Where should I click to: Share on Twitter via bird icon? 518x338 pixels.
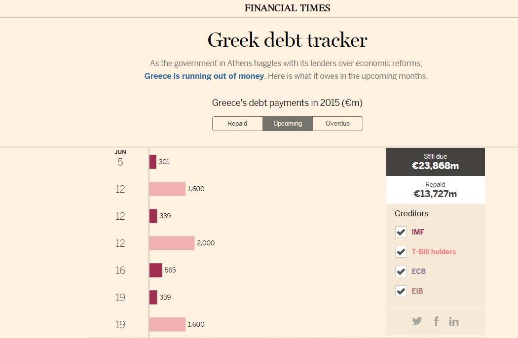(x=417, y=321)
